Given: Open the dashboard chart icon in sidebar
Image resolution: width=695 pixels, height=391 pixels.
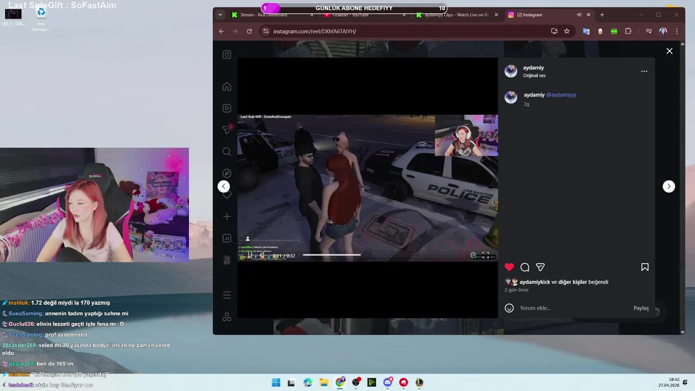Looking at the screenshot, I should [x=227, y=238].
